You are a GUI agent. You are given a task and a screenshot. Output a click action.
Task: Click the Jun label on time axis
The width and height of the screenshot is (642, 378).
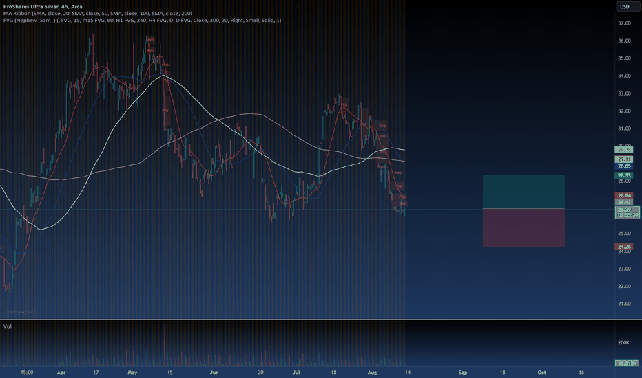click(214, 373)
